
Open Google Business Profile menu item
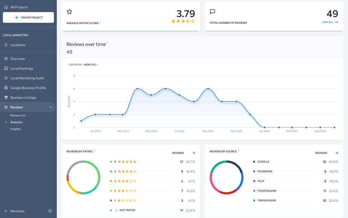(x=28, y=88)
